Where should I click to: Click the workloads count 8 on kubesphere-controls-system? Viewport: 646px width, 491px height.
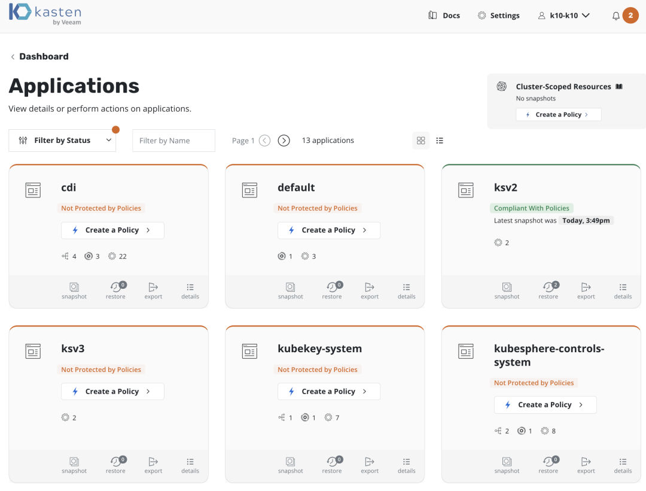pos(549,431)
